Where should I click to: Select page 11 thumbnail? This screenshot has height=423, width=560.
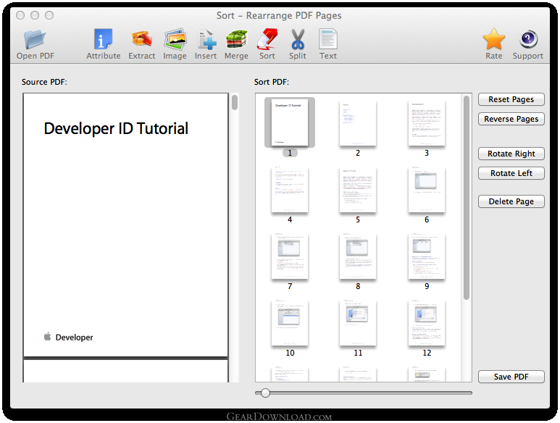358,322
